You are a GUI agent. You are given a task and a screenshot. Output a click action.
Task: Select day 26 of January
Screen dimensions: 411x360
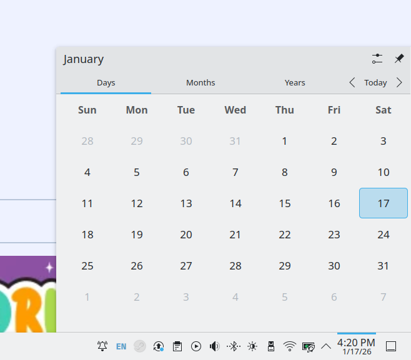137,266
